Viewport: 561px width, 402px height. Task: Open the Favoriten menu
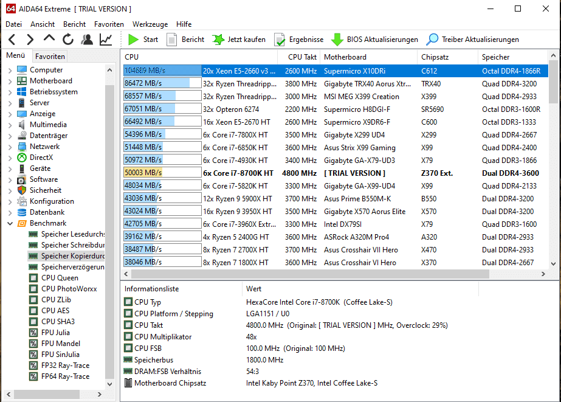click(109, 24)
